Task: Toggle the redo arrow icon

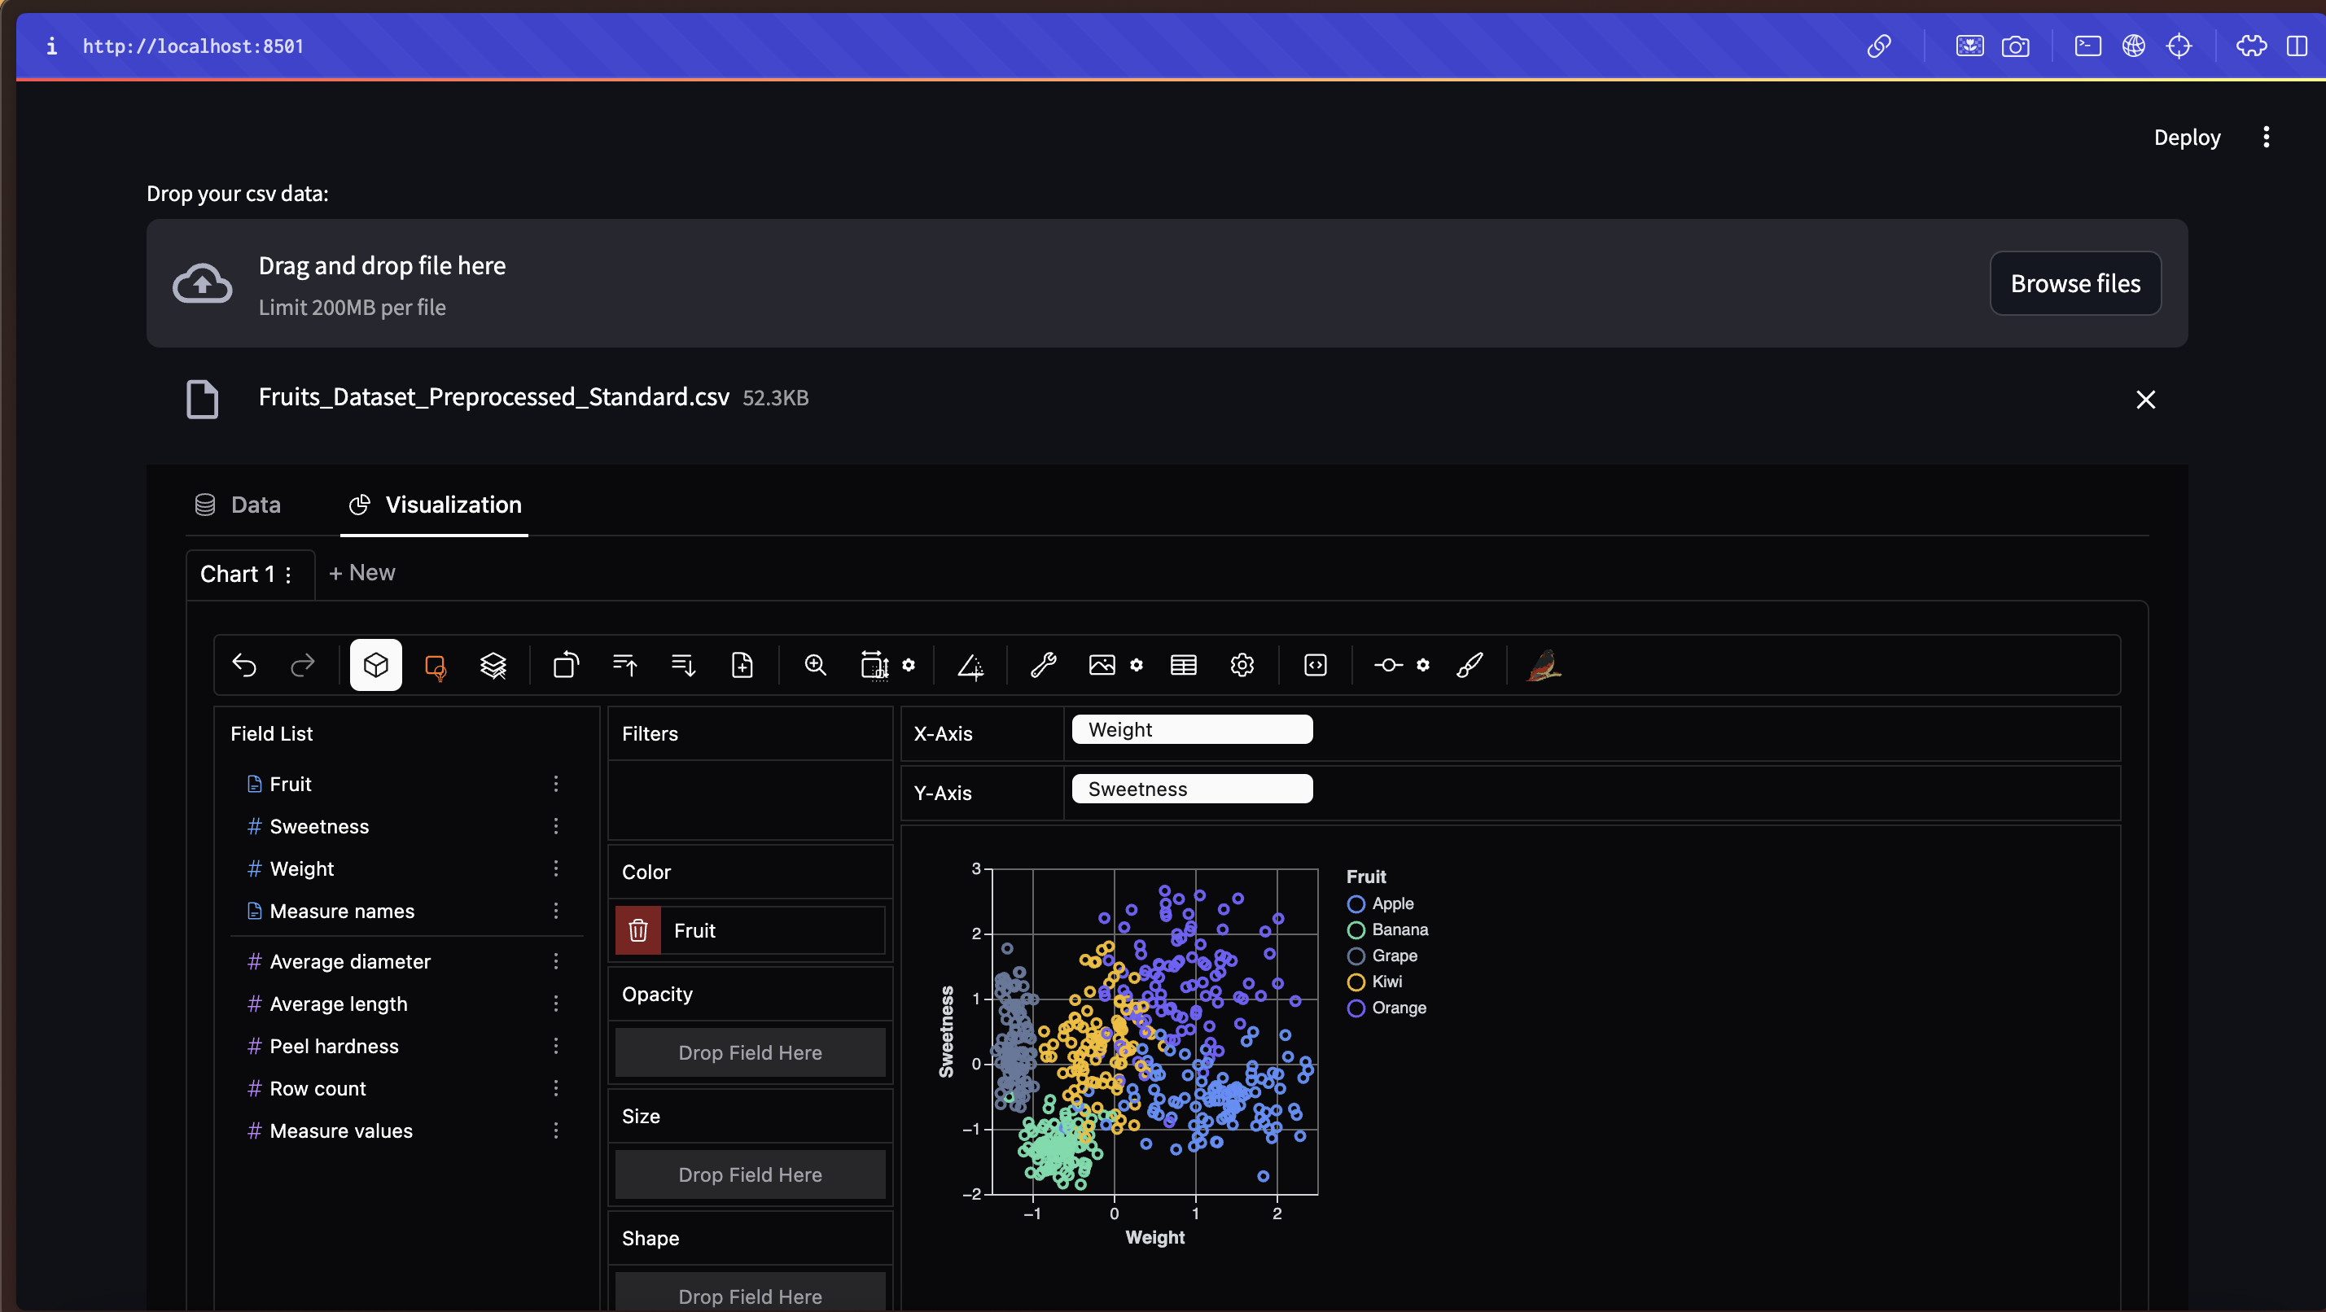Action: (x=302, y=664)
